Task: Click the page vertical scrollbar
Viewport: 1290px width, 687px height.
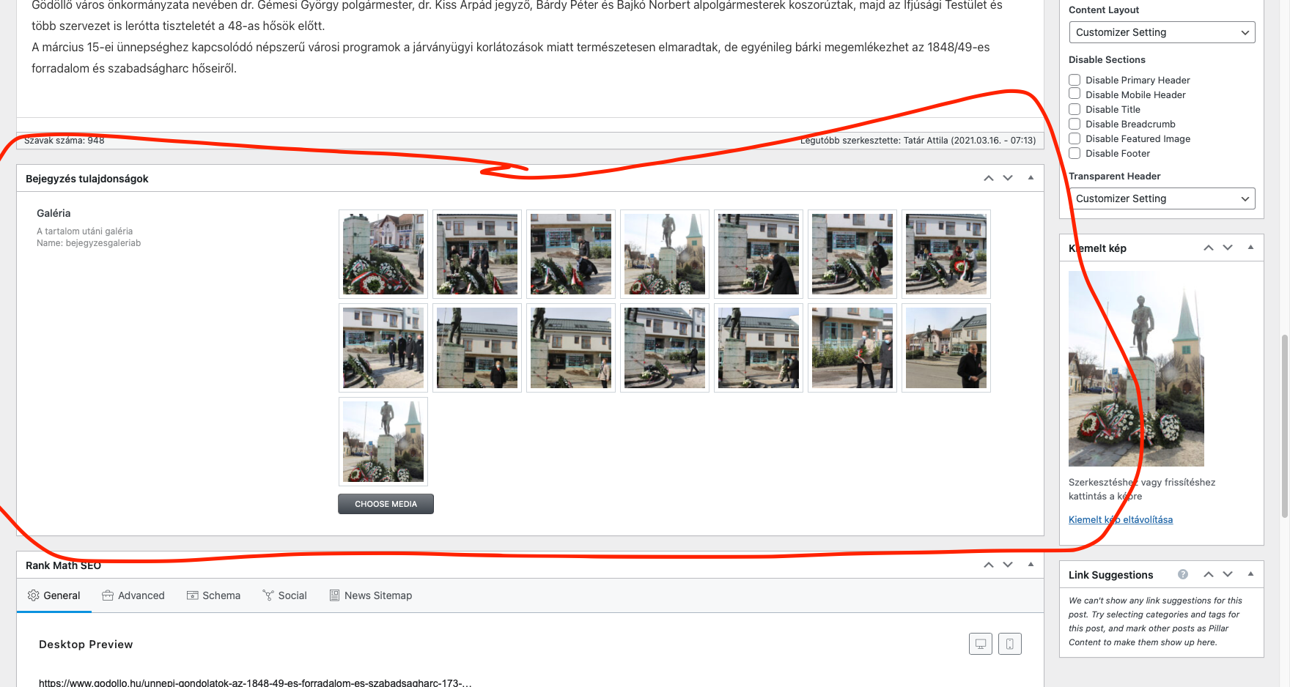Action: point(1284,425)
